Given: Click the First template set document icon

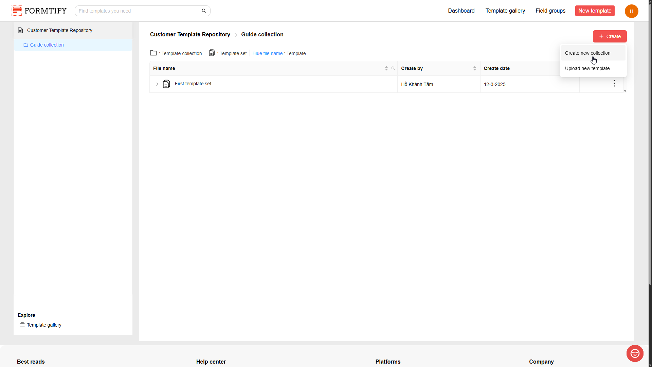Looking at the screenshot, I should click(166, 84).
